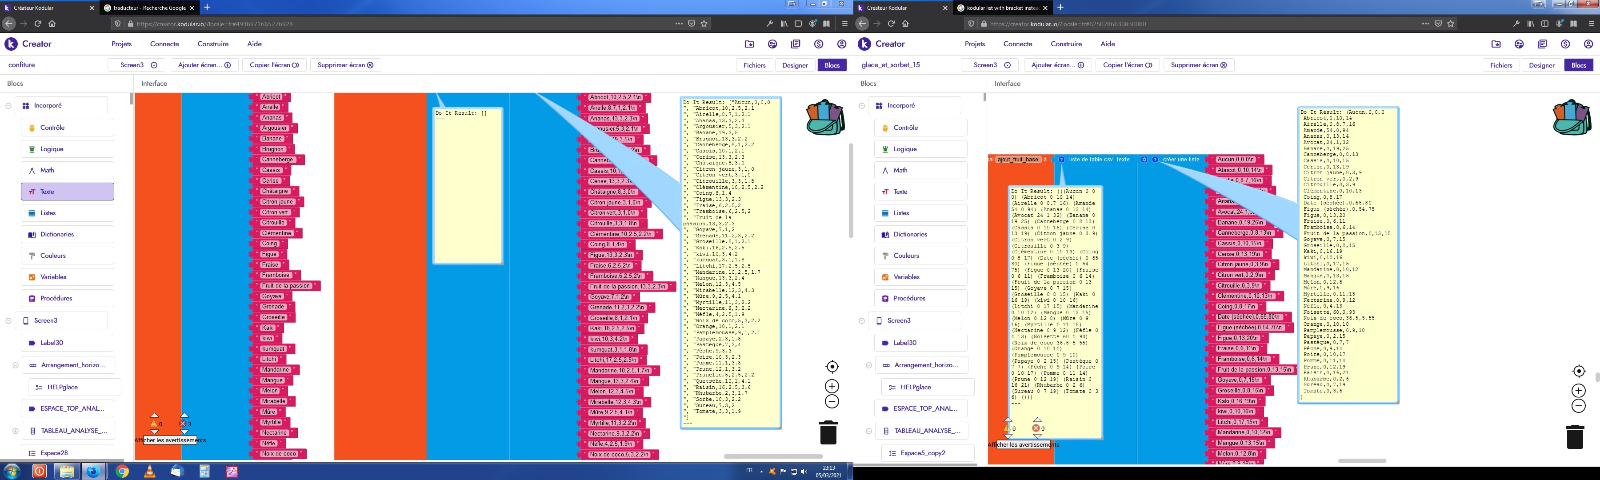The height and width of the screenshot is (480, 1600).
Task: Zoom in on the left blocks workspace
Action: click(x=832, y=386)
